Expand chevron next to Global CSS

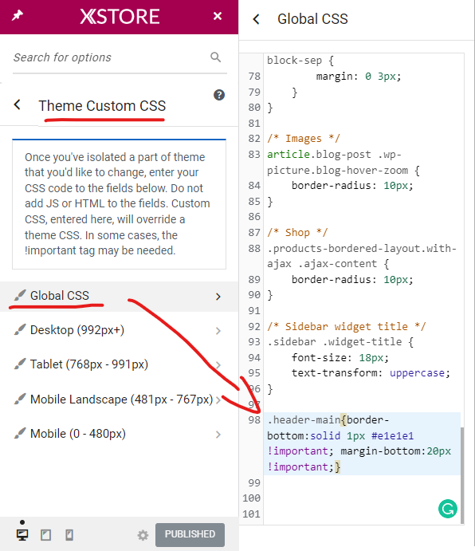tap(218, 297)
